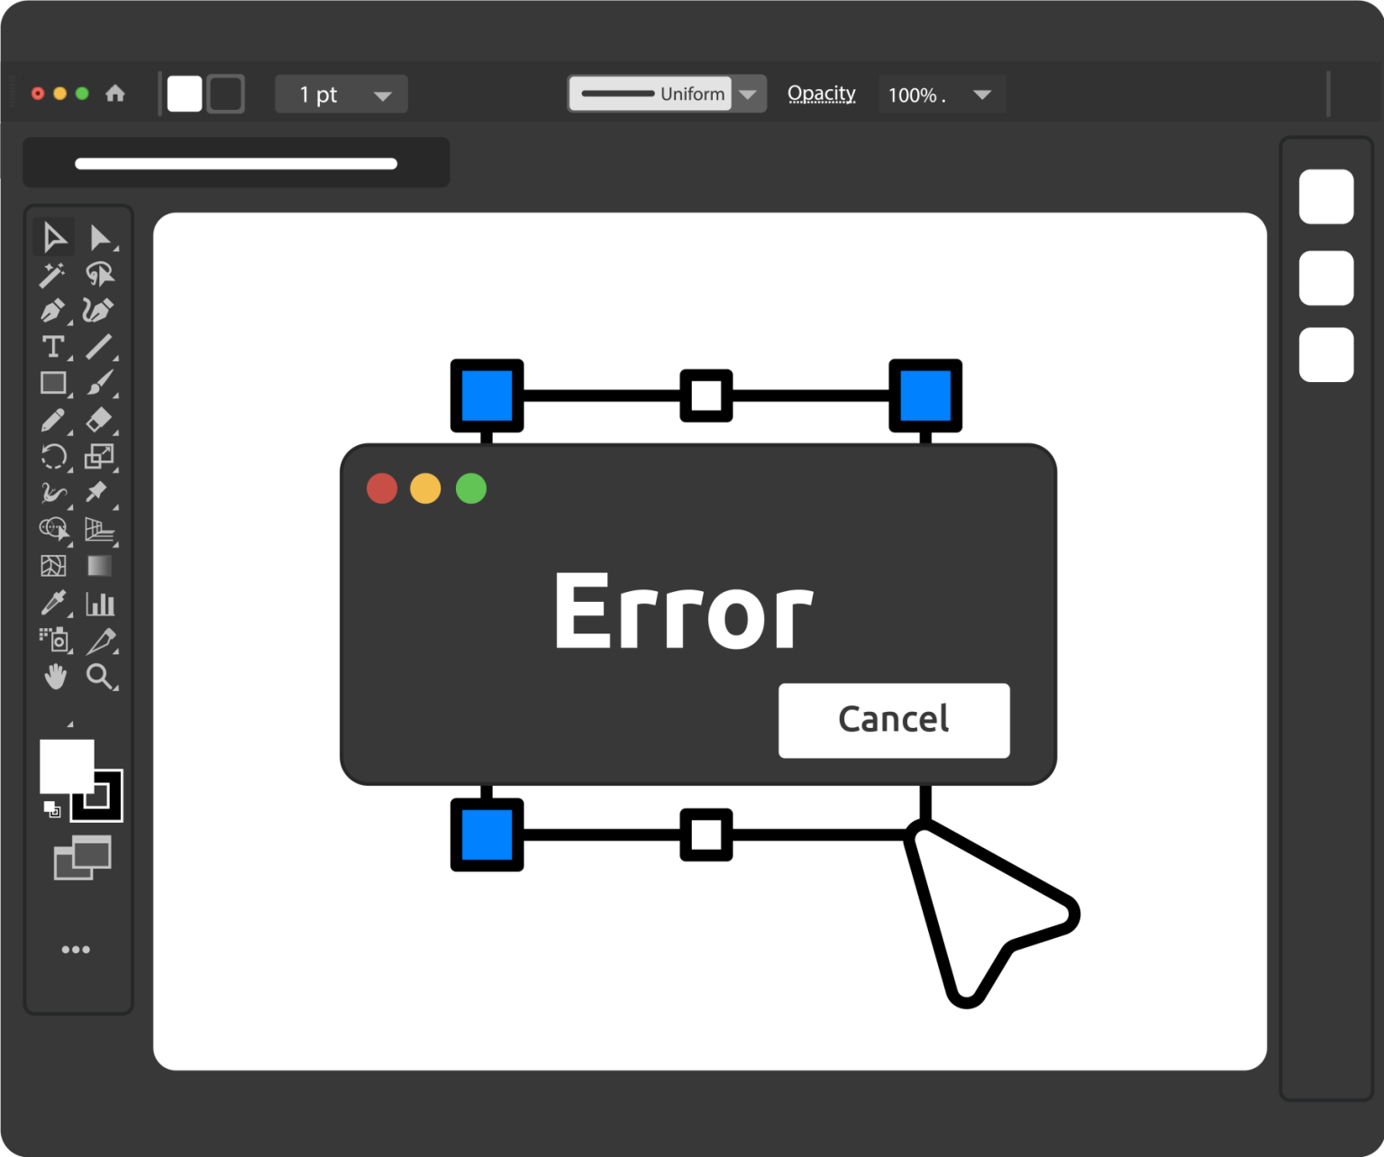
Task: Activate the Magic Wand tool
Action: [51, 275]
